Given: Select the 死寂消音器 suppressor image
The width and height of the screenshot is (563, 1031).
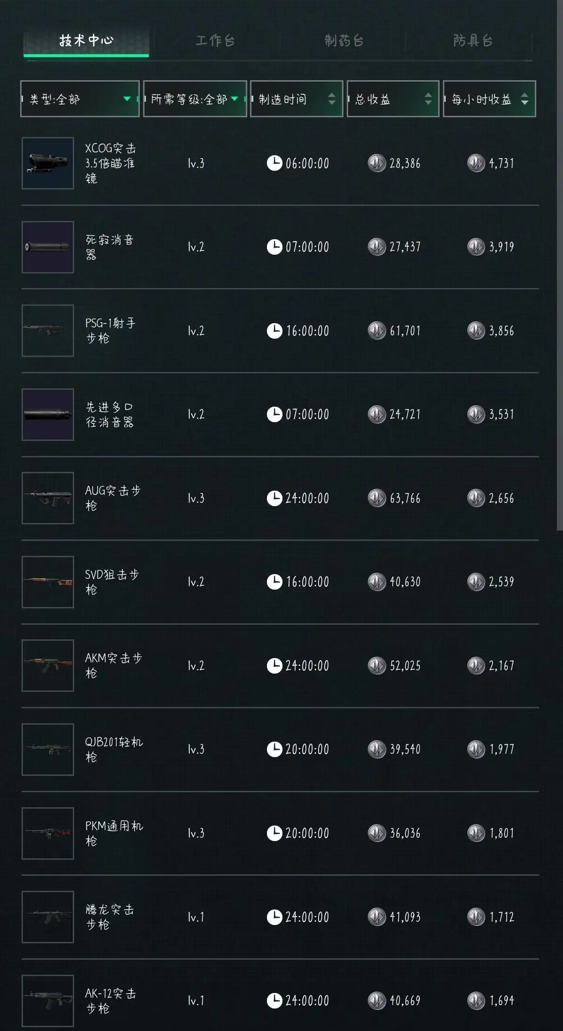Looking at the screenshot, I should (x=47, y=246).
